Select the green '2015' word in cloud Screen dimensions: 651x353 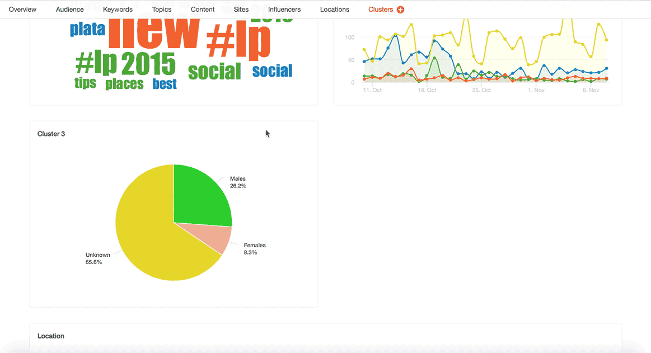(148, 65)
